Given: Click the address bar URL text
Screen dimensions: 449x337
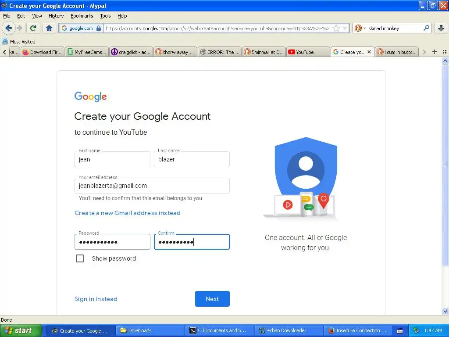Looking at the screenshot, I should (x=217, y=29).
